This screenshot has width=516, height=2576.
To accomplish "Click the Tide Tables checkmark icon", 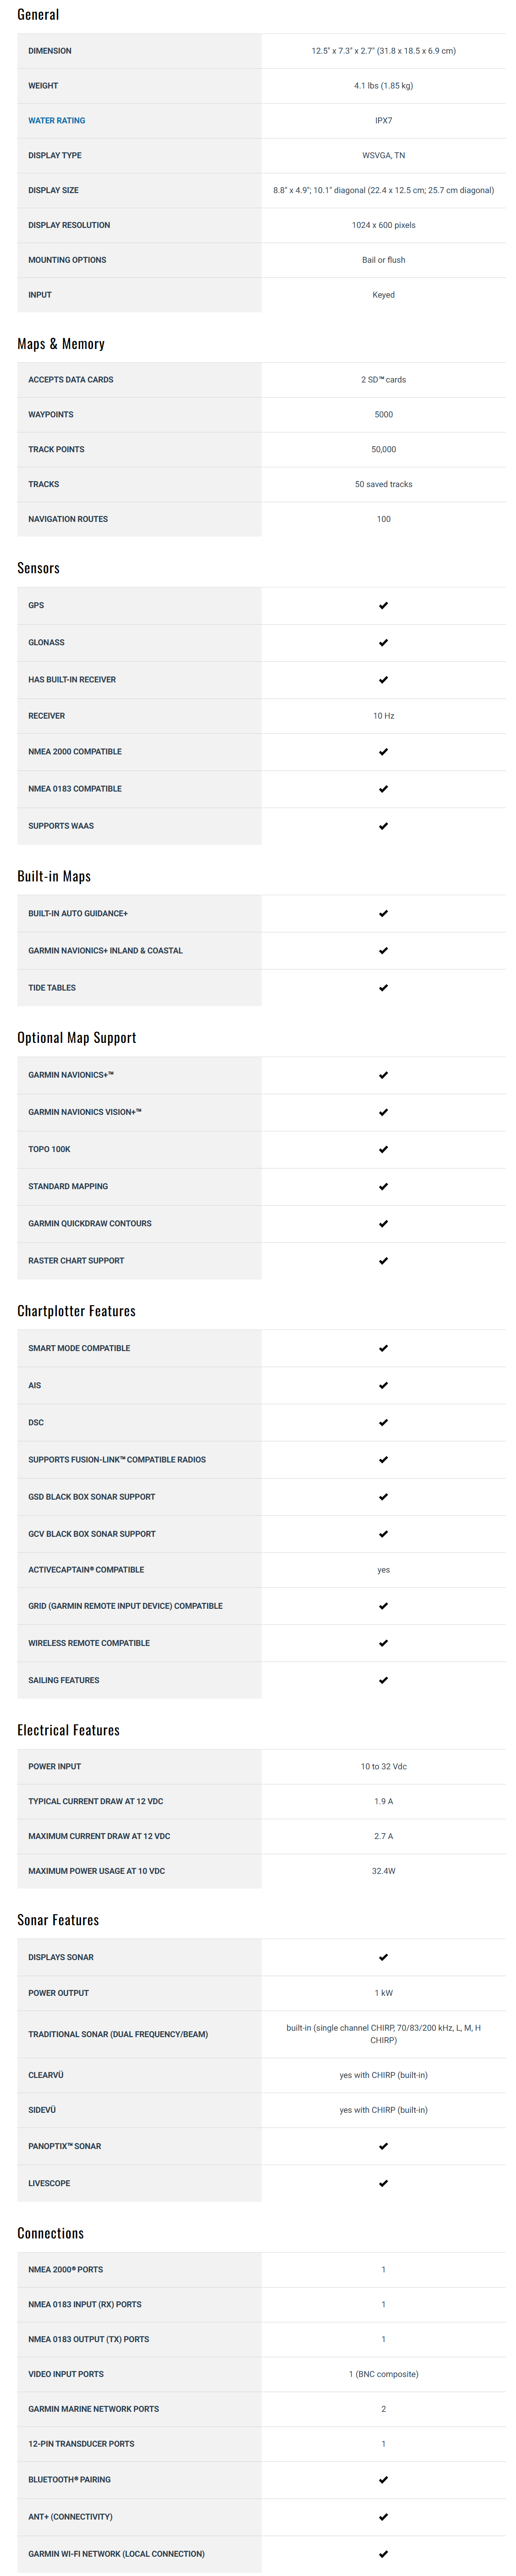I will (383, 988).
